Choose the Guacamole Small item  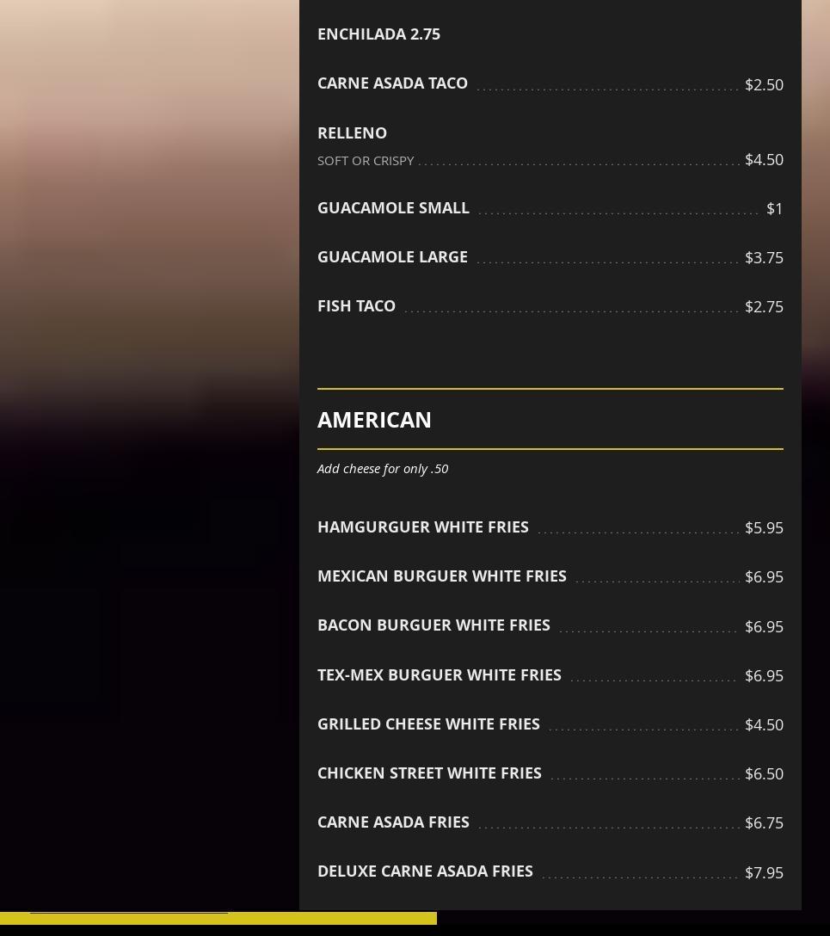click(x=393, y=208)
